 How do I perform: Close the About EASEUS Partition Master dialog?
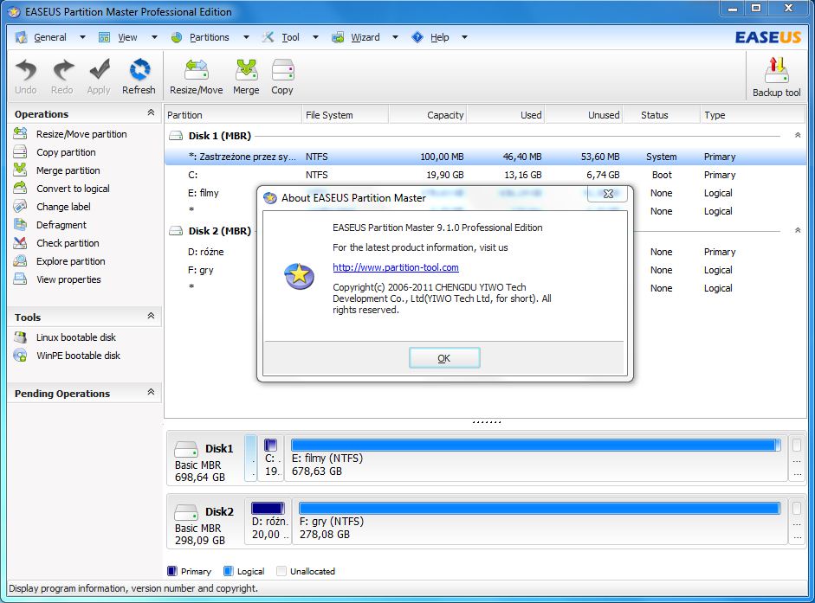(608, 194)
